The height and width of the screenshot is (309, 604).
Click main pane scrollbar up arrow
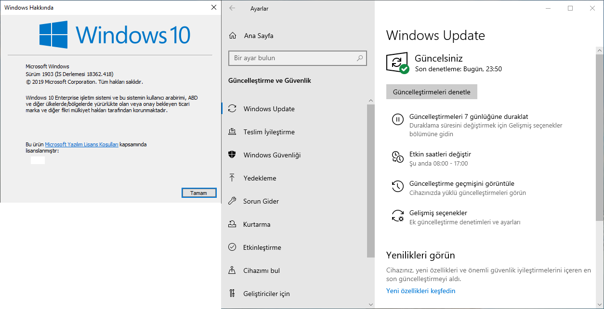600,50
